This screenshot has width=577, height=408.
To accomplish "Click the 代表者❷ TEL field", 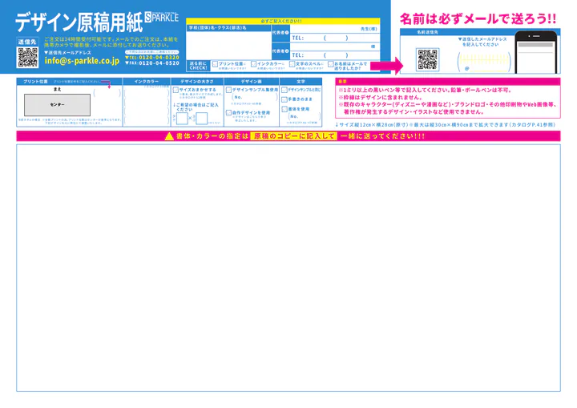I will pyautogui.click(x=335, y=55).
